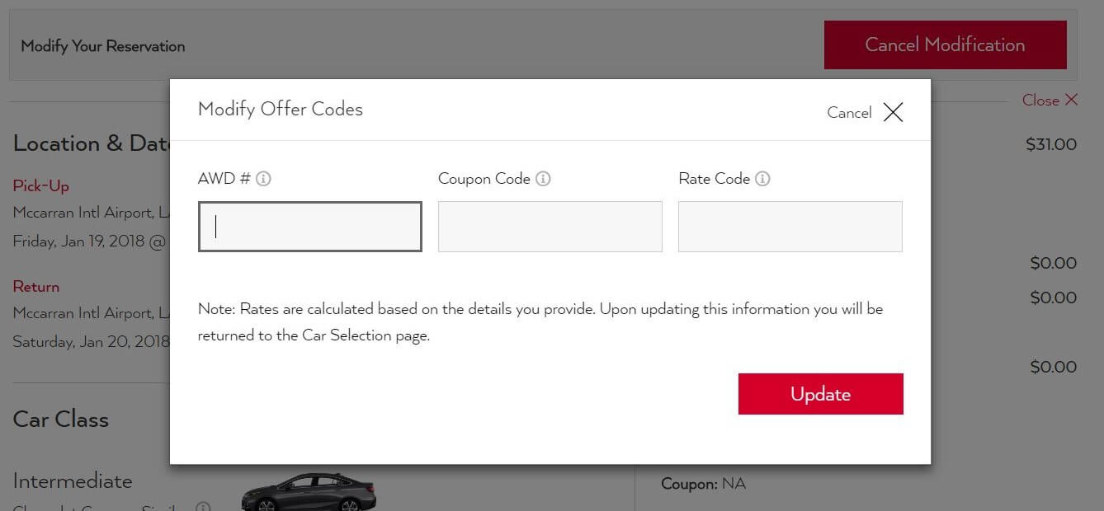This screenshot has height=511, width=1104.
Task: Click the red Close link text
Action: click(1040, 100)
